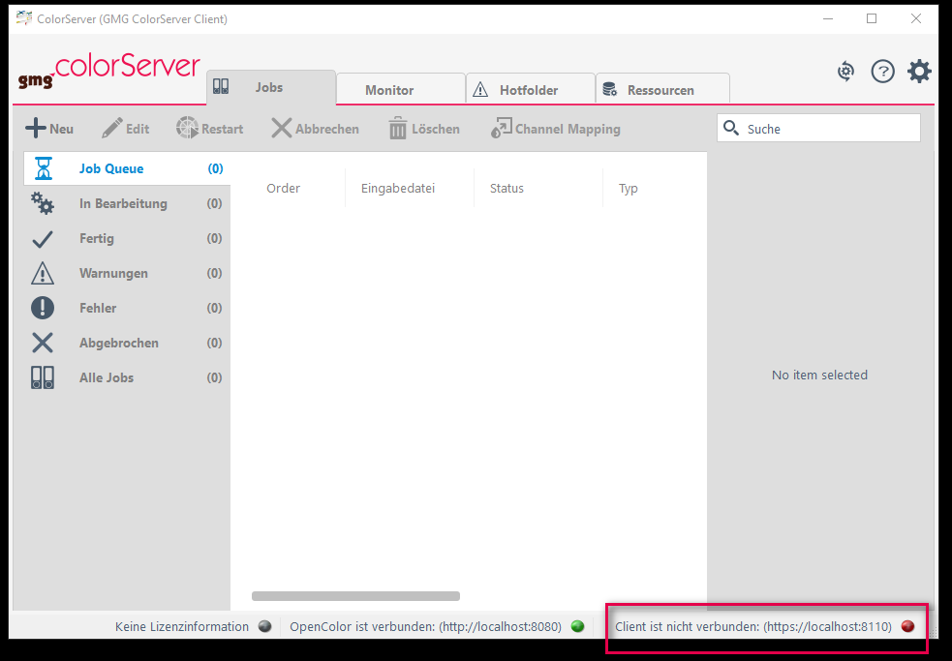Show Fehler jobs

127,308
